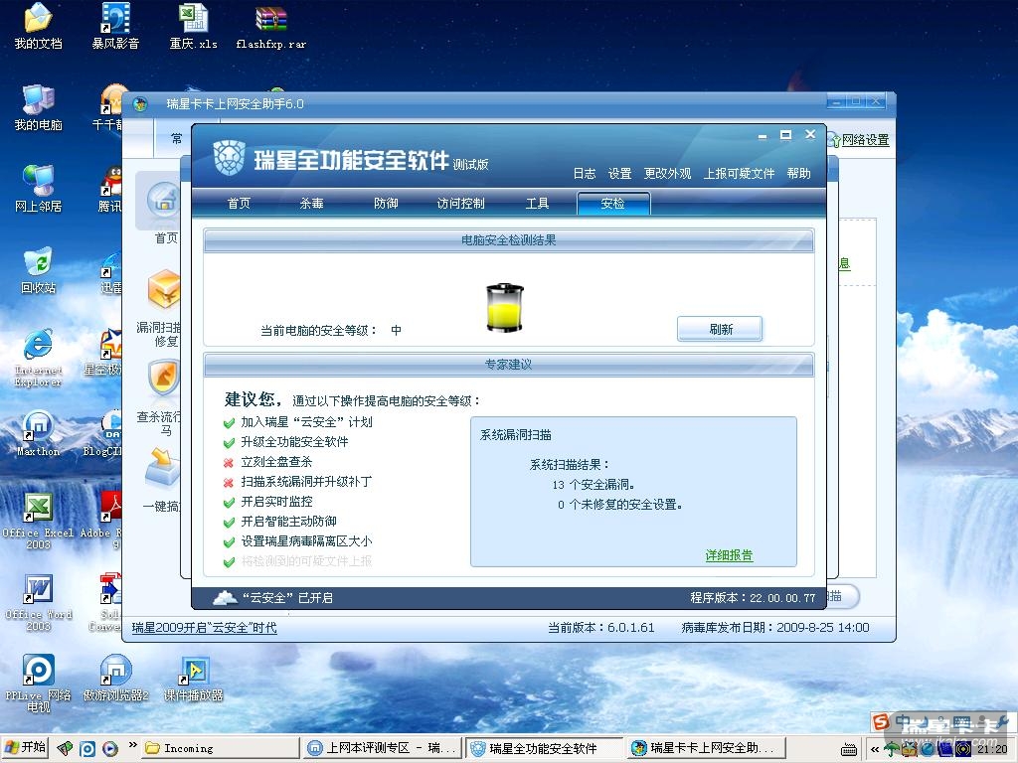Toggle 开启实时监控 check item

[268, 502]
